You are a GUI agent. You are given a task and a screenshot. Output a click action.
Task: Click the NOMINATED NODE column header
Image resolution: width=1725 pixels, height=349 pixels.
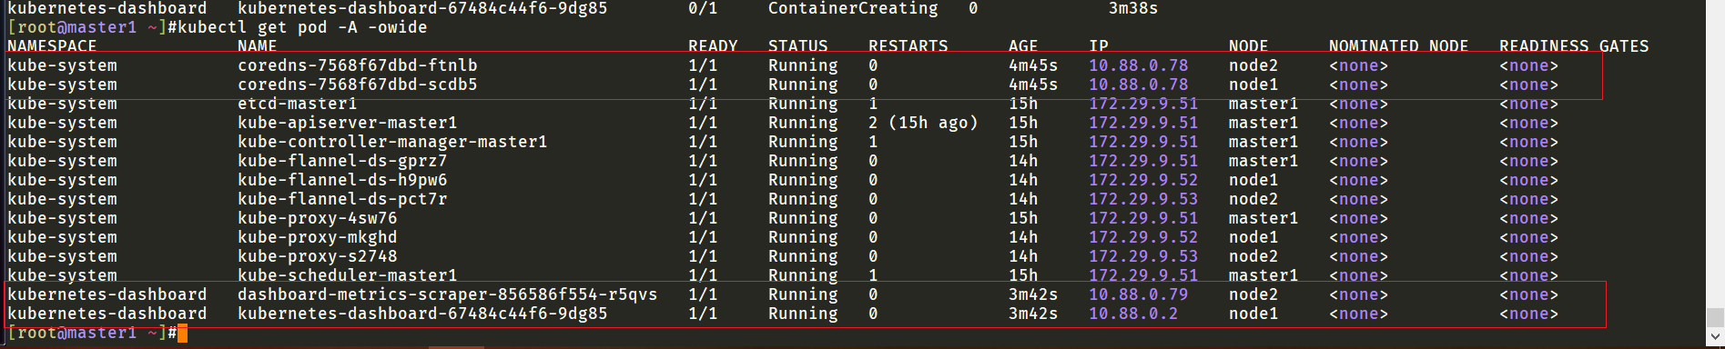(x=1398, y=46)
